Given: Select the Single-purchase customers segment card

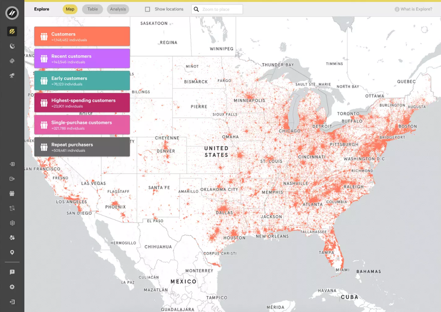Looking at the screenshot, I should (82, 125).
